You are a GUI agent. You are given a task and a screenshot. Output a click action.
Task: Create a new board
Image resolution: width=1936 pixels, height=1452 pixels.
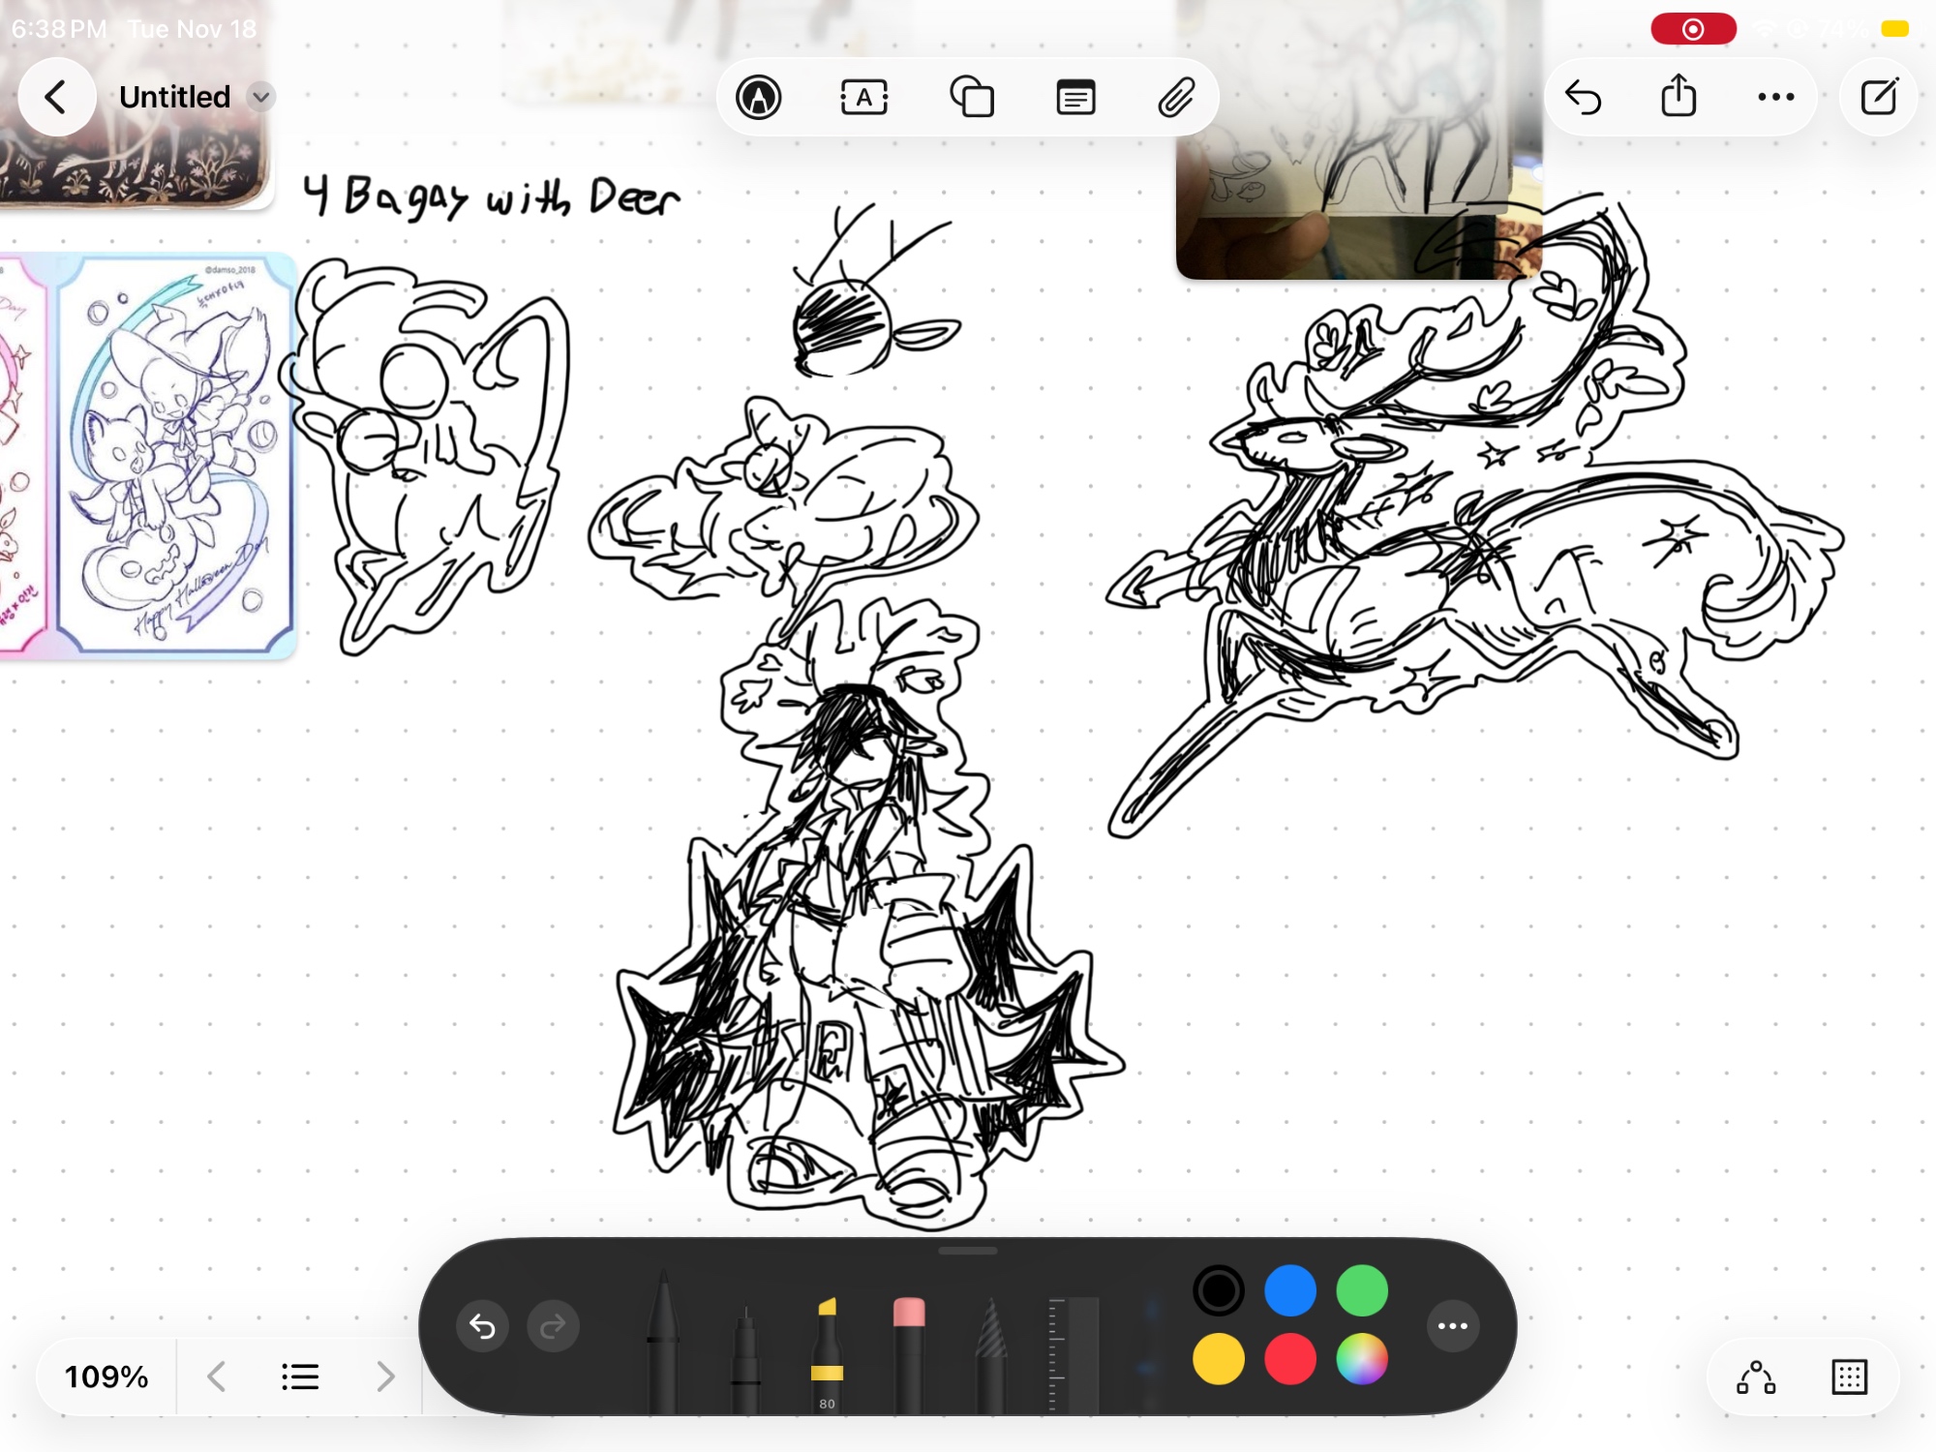(x=1879, y=97)
